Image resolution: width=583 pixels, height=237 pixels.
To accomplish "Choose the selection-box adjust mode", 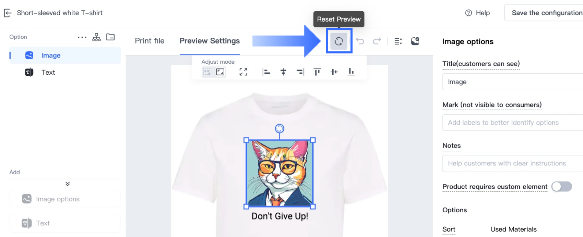I will [207, 72].
